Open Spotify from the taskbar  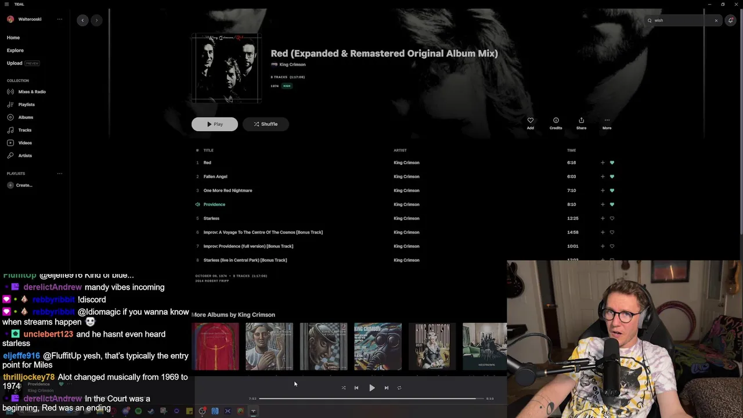click(x=138, y=411)
